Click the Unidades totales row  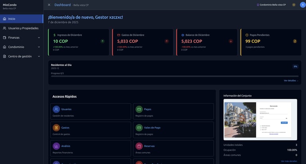[x=260, y=145]
